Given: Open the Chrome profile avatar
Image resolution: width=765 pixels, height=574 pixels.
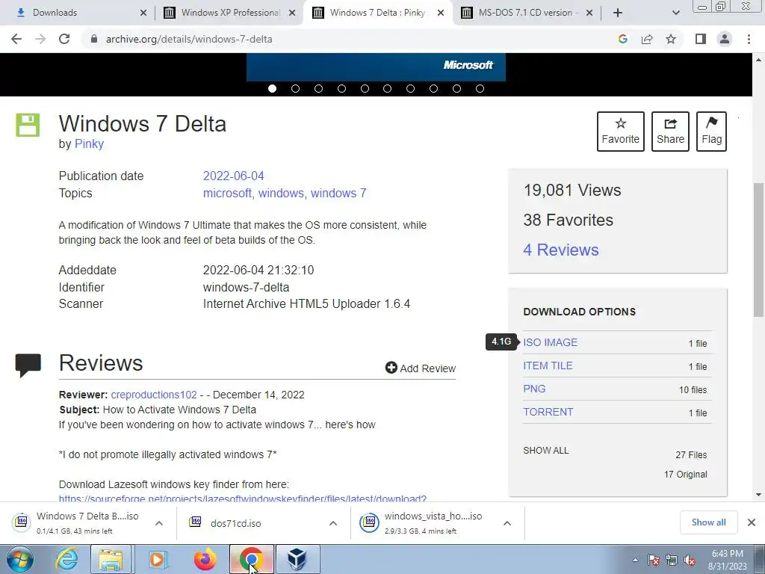Looking at the screenshot, I should [x=725, y=39].
